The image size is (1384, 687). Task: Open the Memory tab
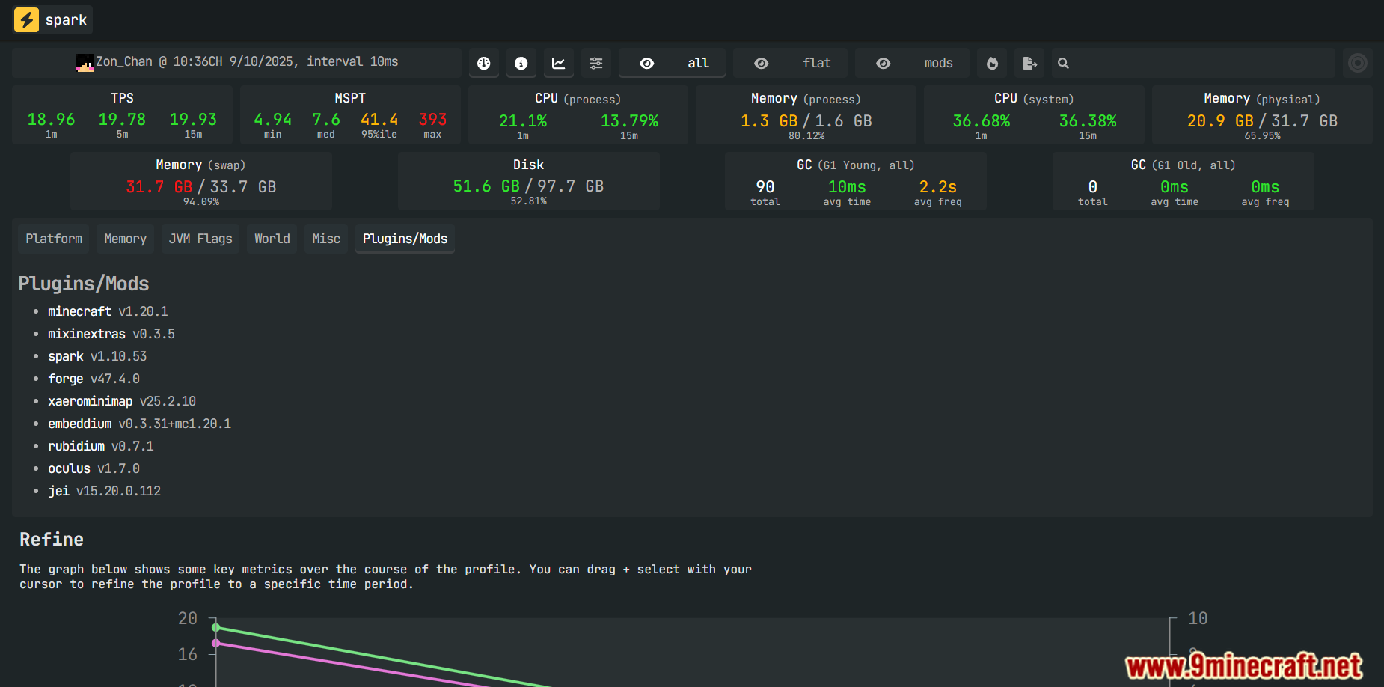point(125,239)
